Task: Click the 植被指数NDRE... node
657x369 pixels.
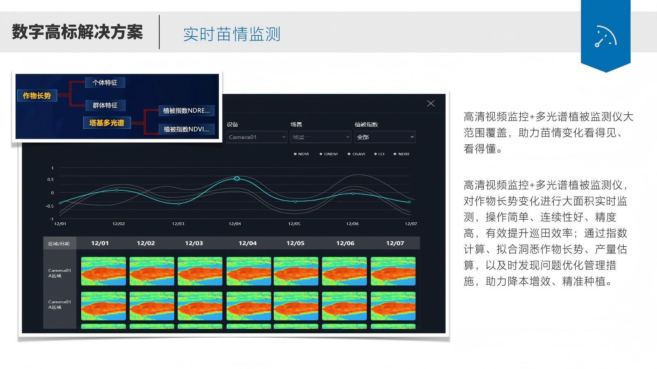Action: (x=186, y=110)
